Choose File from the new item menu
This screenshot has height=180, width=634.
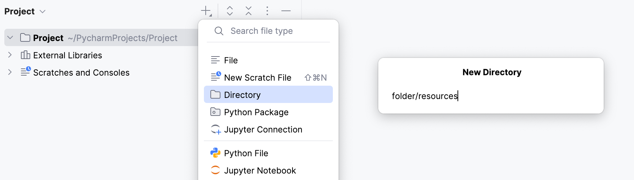click(231, 60)
